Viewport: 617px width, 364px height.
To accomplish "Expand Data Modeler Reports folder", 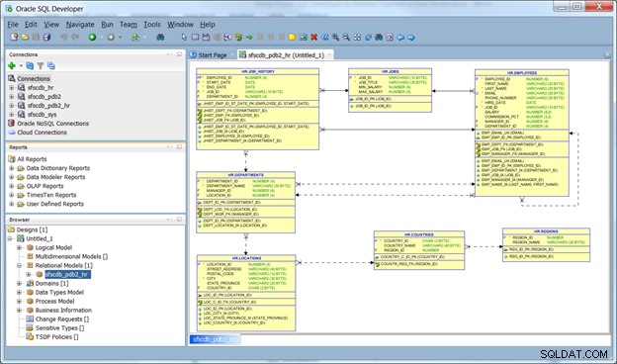I will pyautogui.click(x=12, y=177).
